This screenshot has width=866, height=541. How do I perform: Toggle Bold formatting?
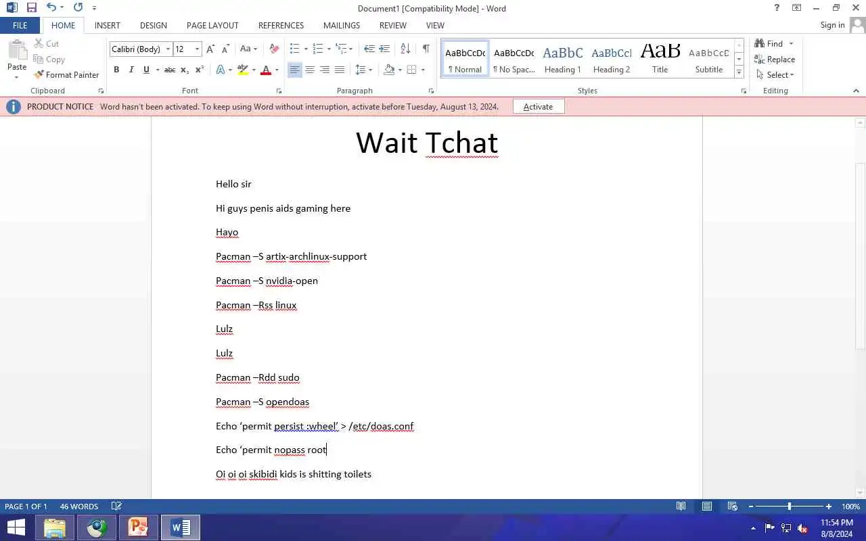pos(116,70)
